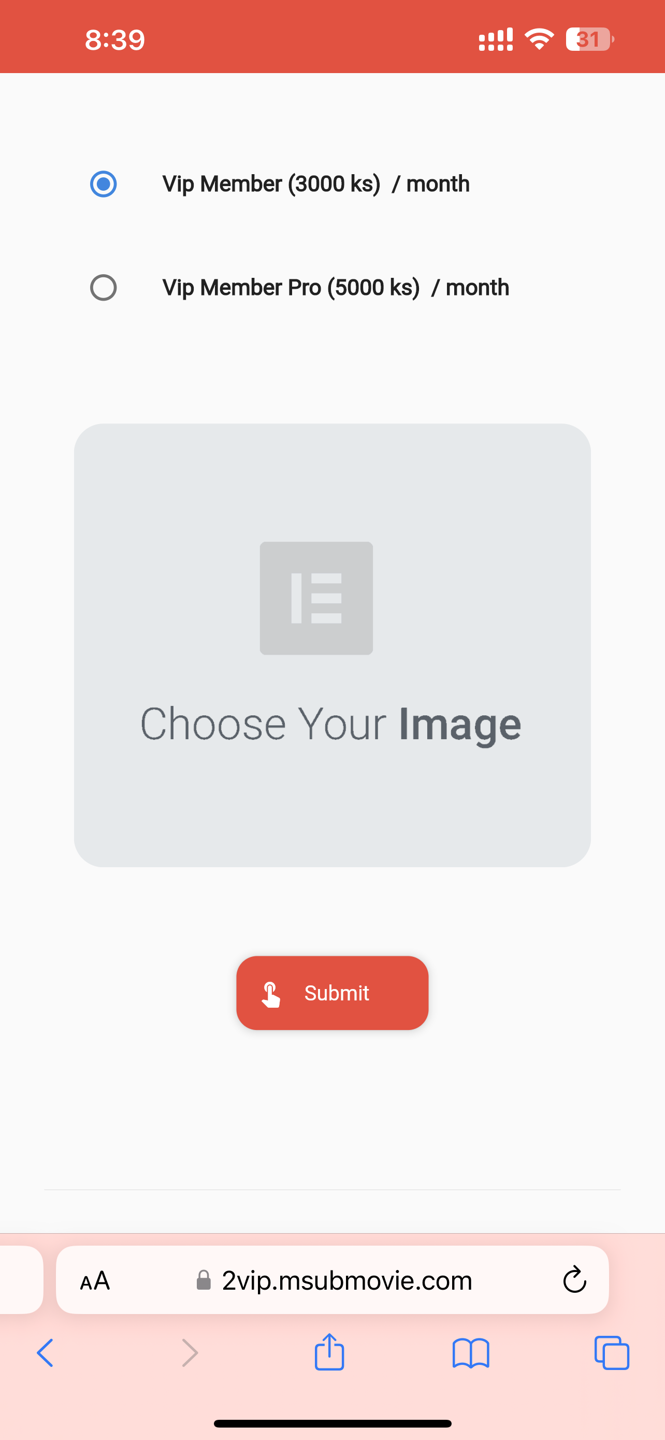665x1440 pixels.
Task: Tap the 8:39 clock in the status bar
Action: (115, 40)
